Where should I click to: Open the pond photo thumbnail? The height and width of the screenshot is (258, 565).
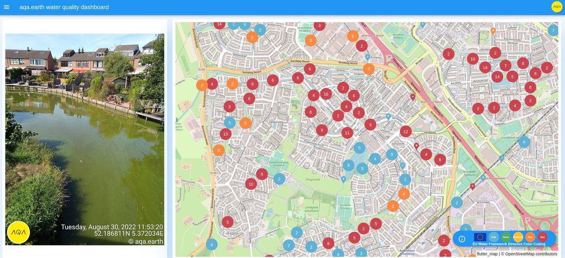(x=85, y=139)
